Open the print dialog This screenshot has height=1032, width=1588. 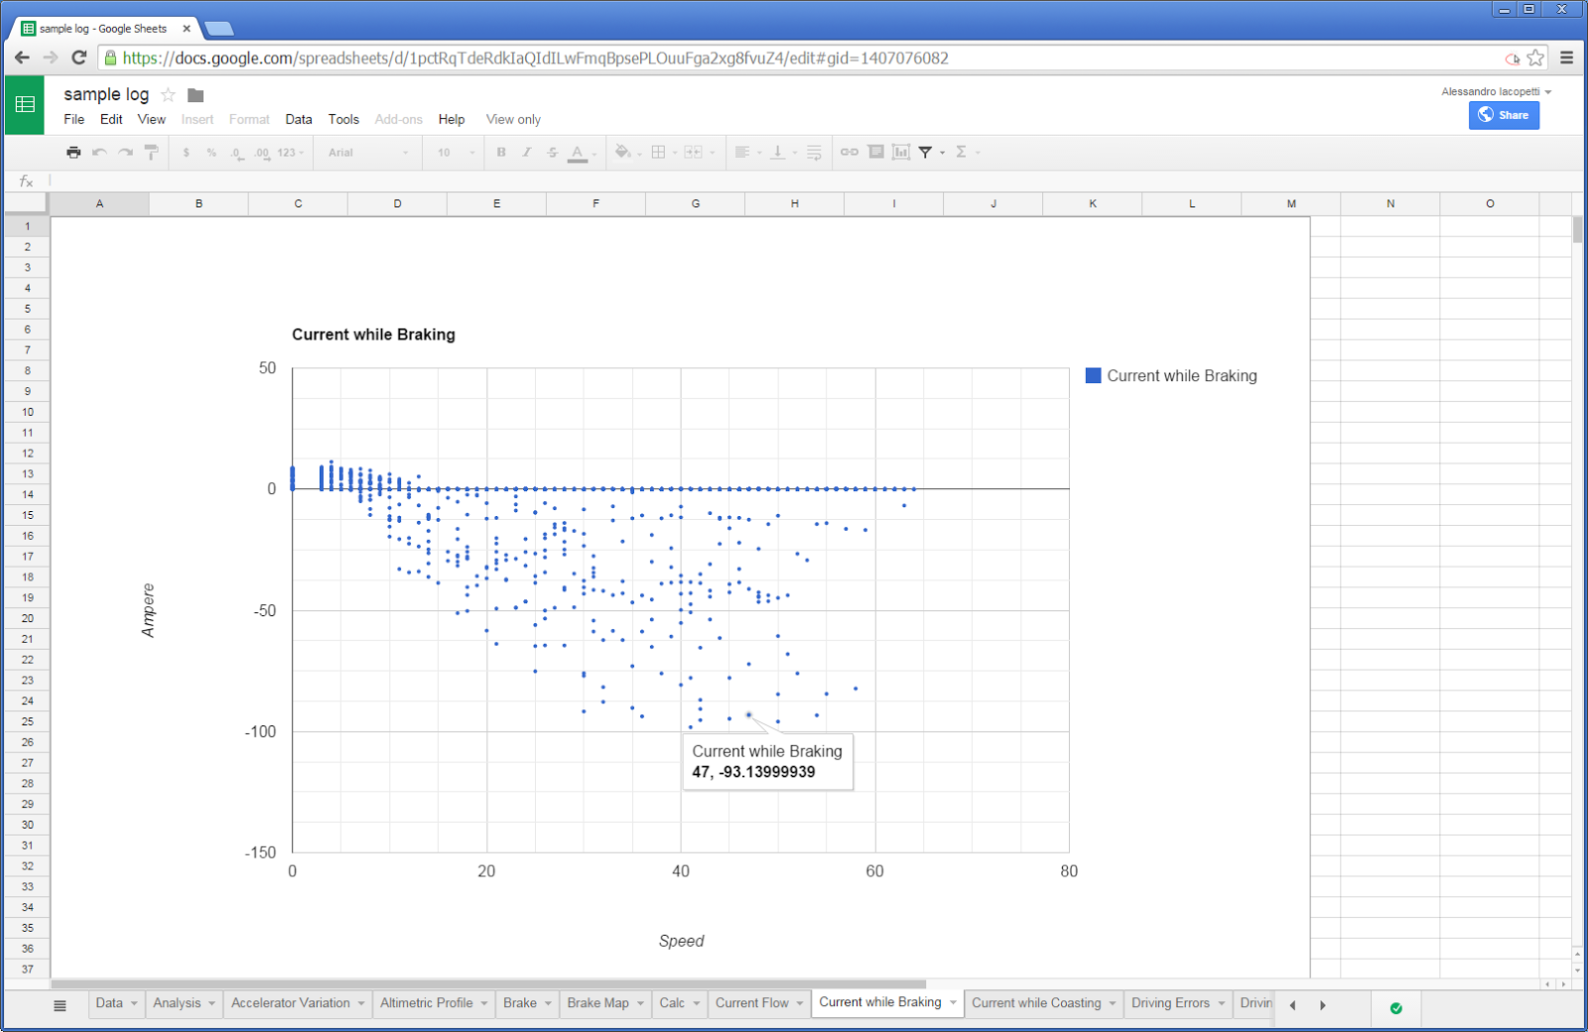(72, 152)
